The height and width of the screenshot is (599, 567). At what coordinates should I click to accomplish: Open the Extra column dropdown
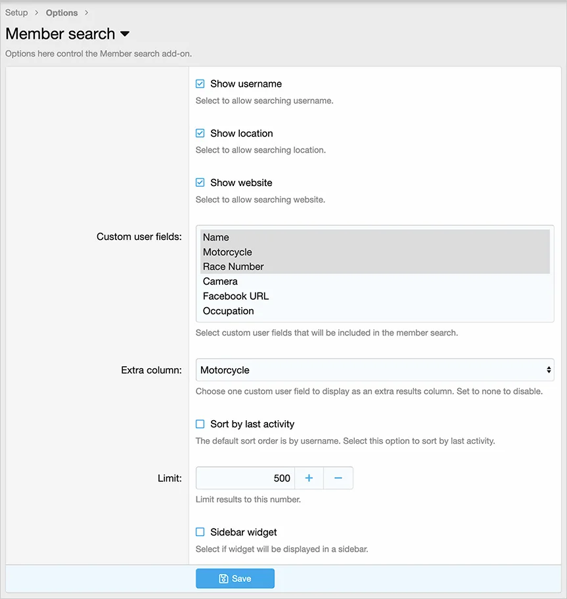tap(374, 370)
